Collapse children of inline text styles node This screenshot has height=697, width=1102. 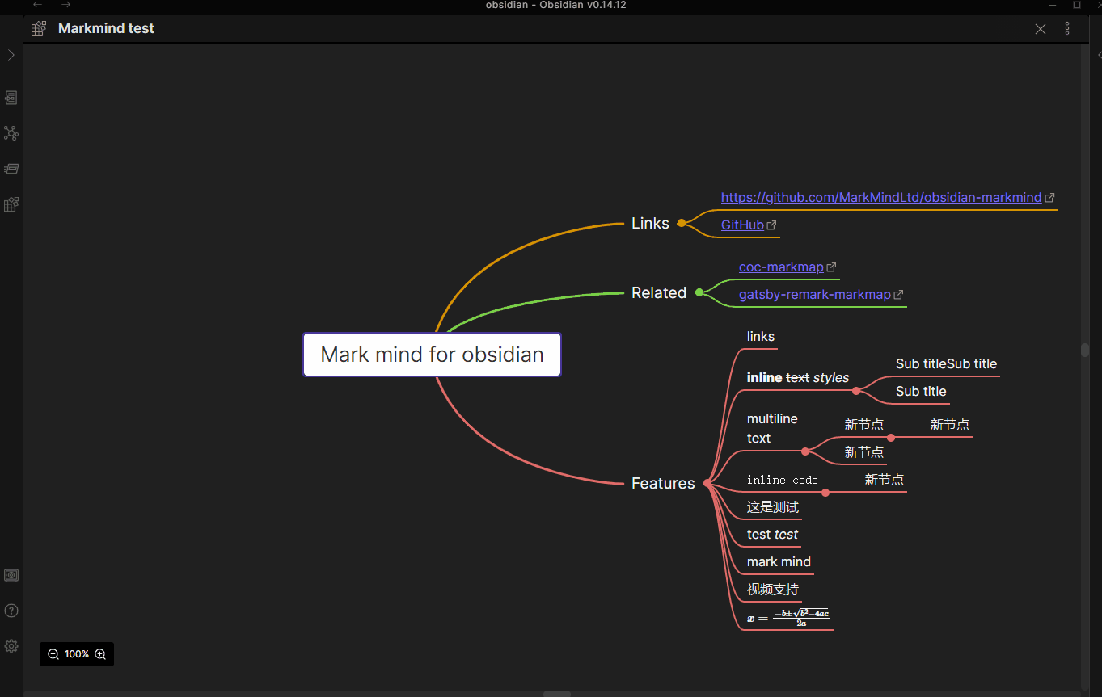[x=856, y=391]
